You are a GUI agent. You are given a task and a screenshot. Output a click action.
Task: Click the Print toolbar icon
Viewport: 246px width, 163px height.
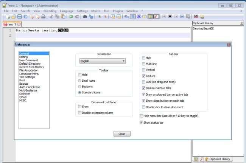coord(44,17)
